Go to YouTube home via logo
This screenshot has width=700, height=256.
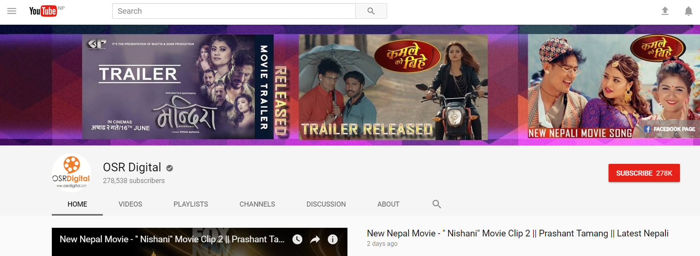click(43, 11)
